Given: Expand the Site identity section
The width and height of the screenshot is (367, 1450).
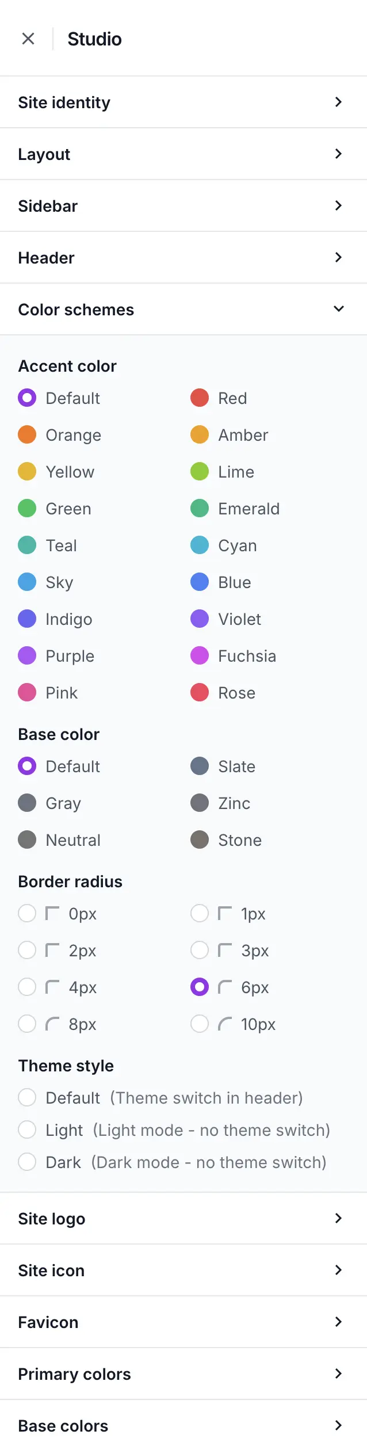Looking at the screenshot, I should click(x=183, y=102).
